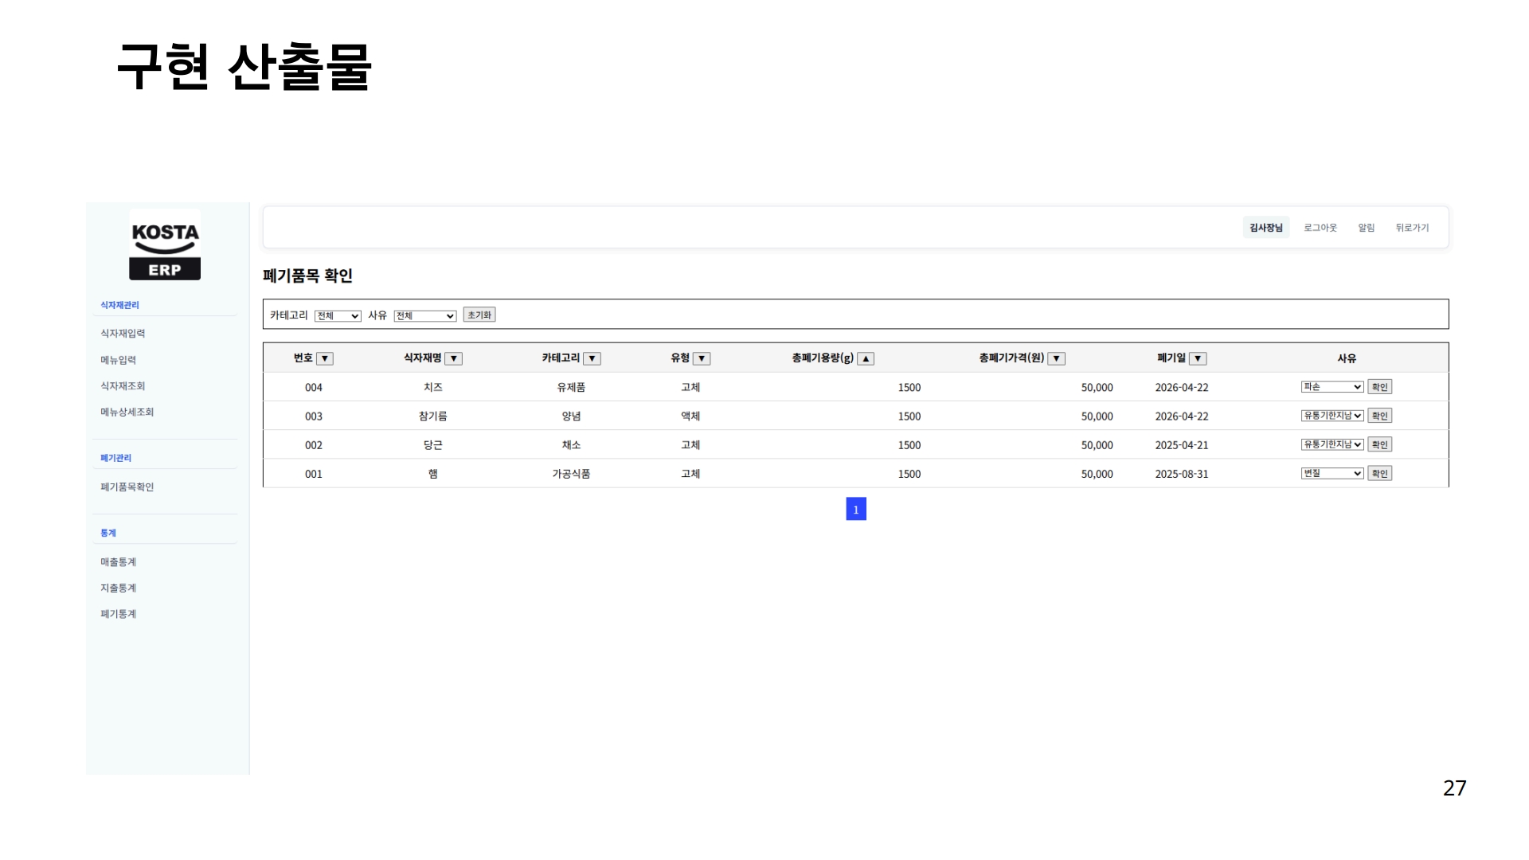Open 사유 dropdown for row 003
This screenshot has height=860, width=1529.
1332,416
